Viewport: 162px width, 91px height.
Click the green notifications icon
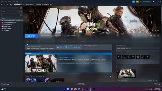coord(137,2)
